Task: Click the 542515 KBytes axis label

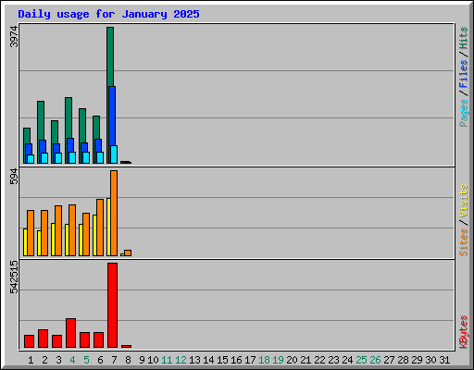Action: (x=14, y=277)
